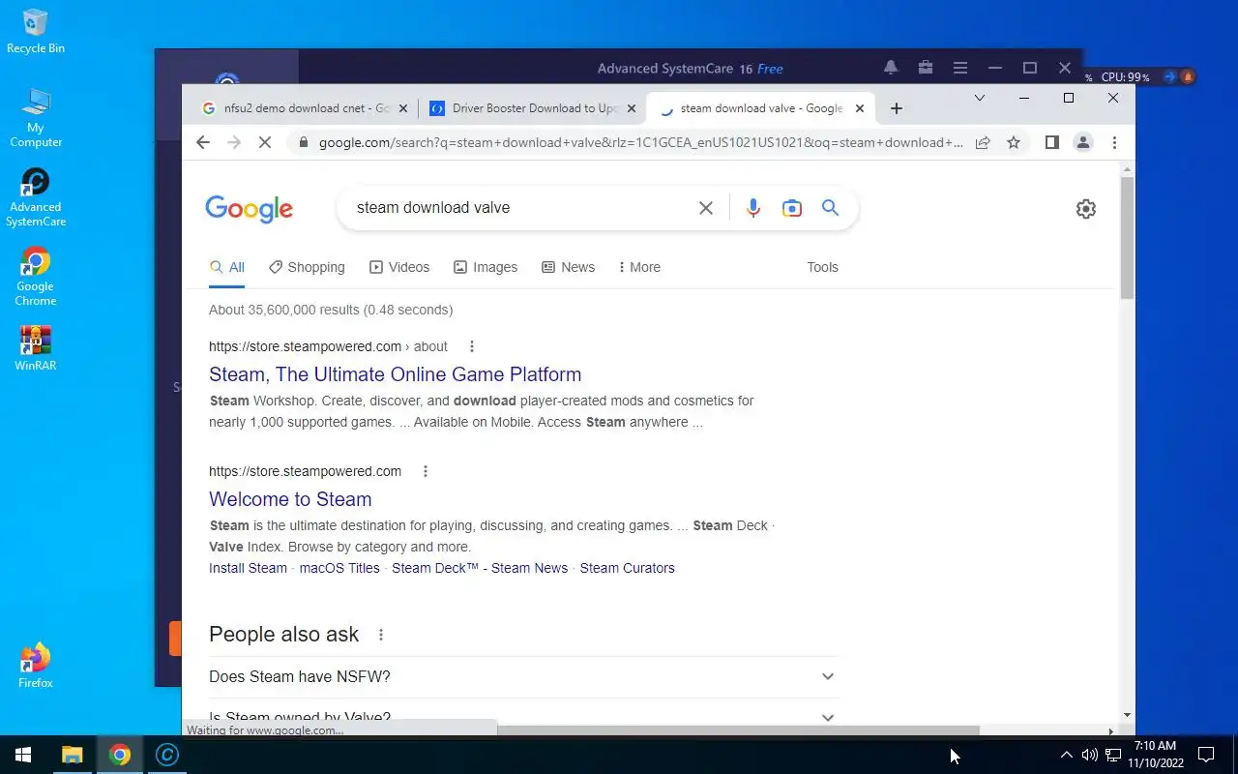1238x774 pixels.
Task: Open the Recycle Bin desktop icon
Action: point(36,31)
